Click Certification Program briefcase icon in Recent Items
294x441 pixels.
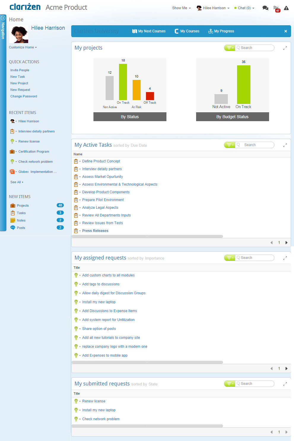12,151
